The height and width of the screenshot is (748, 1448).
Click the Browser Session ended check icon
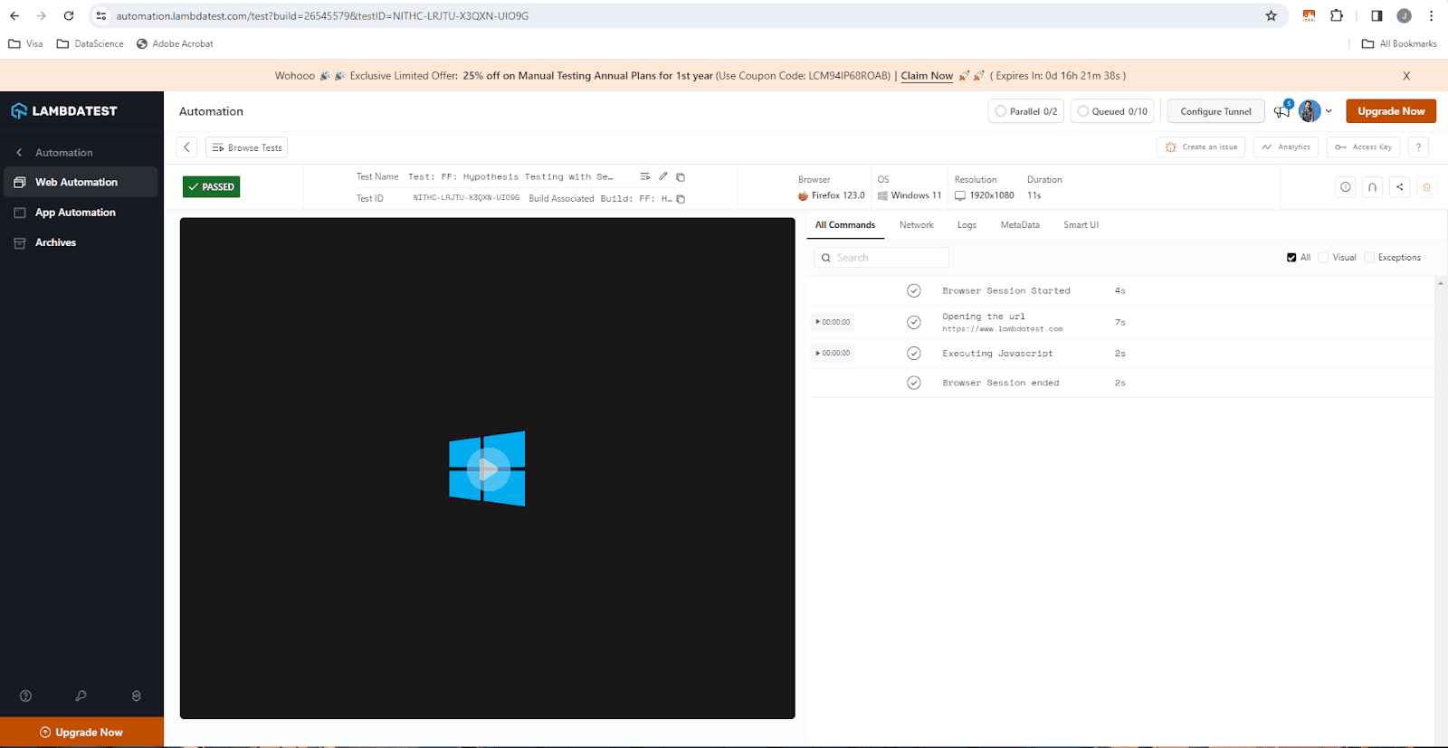click(x=914, y=383)
